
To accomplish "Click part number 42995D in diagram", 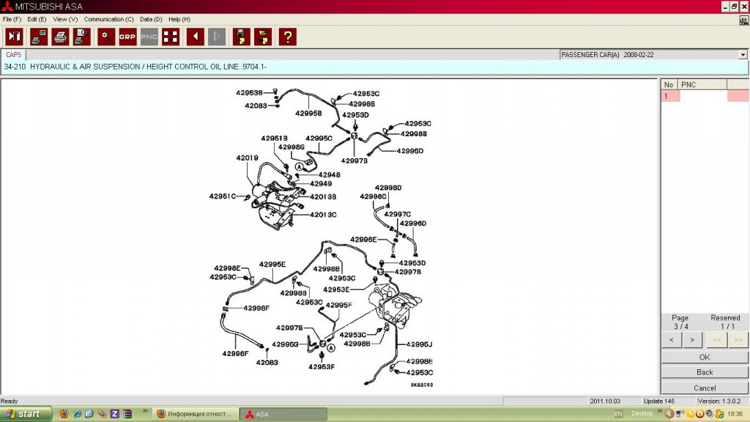I will (410, 151).
